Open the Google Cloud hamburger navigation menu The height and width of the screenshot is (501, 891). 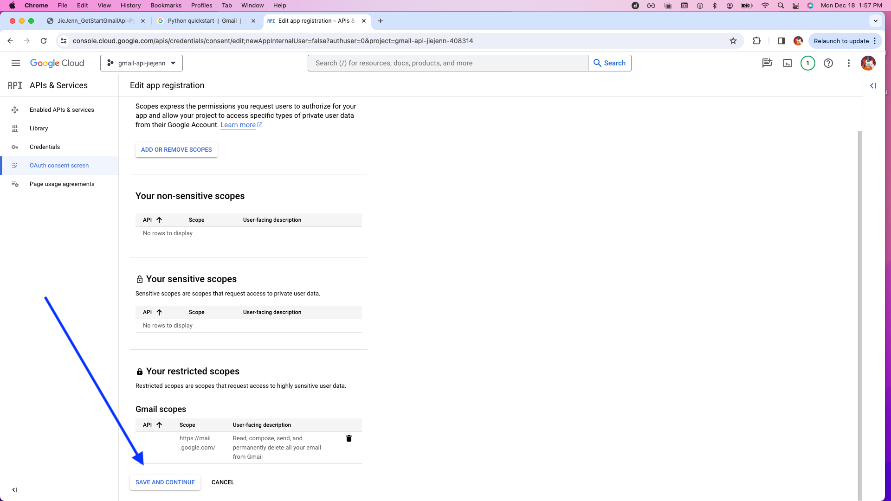click(x=16, y=63)
